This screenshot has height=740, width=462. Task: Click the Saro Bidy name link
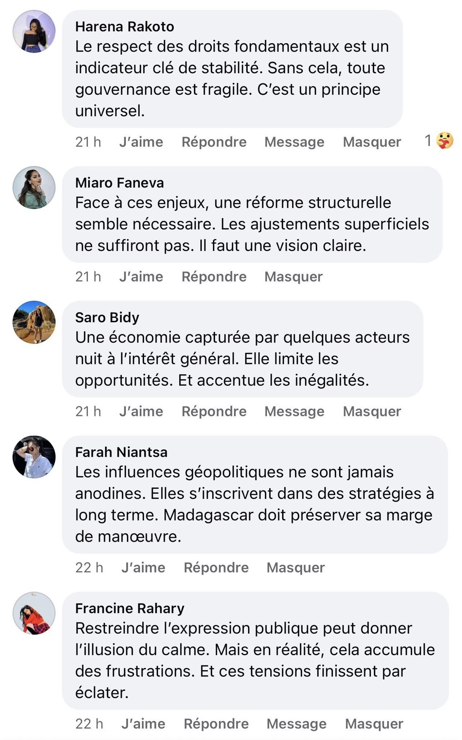click(107, 318)
